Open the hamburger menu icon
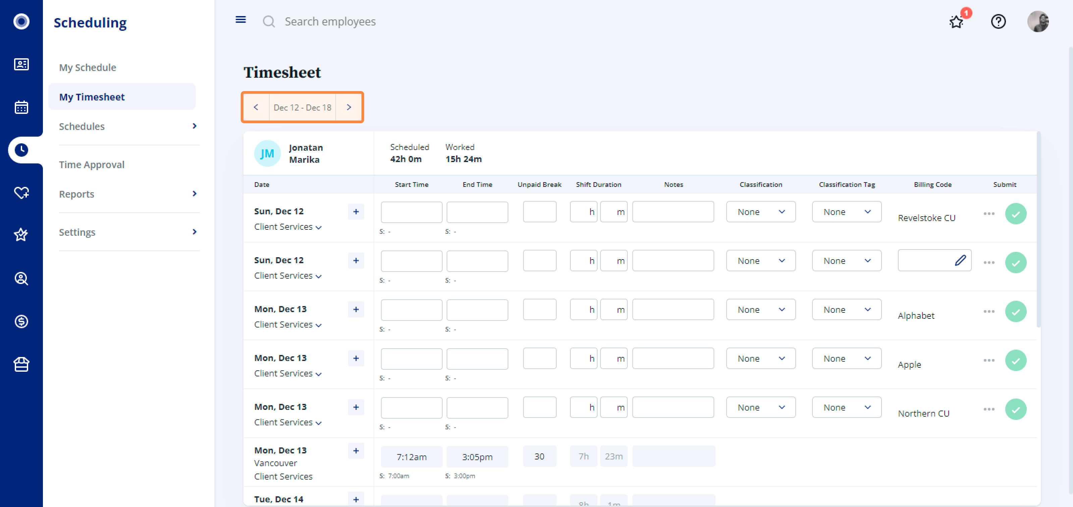The image size is (1073, 507). pyautogui.click(x=240, y=20)
